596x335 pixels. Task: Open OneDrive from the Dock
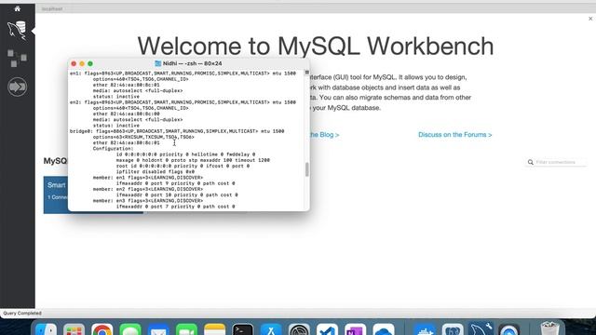384,329
